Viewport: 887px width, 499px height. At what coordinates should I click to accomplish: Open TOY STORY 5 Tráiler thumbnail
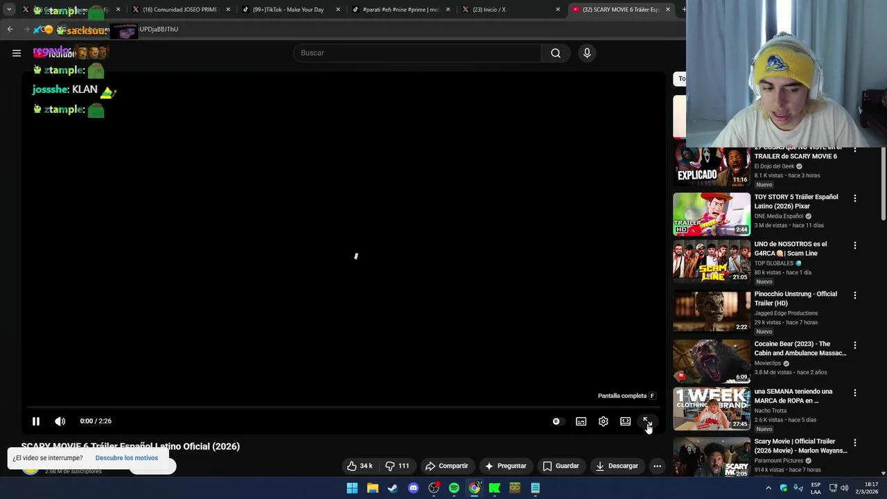click(712, 214)
